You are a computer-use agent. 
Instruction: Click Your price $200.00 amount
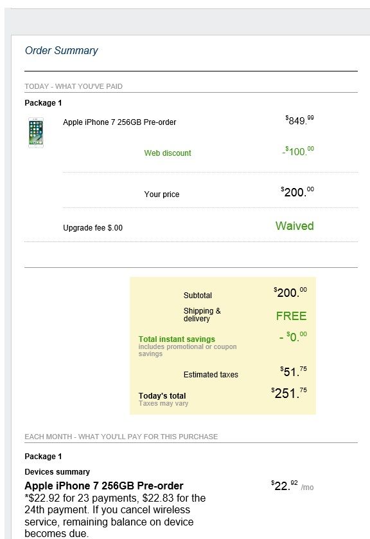(x=297, y=191)
